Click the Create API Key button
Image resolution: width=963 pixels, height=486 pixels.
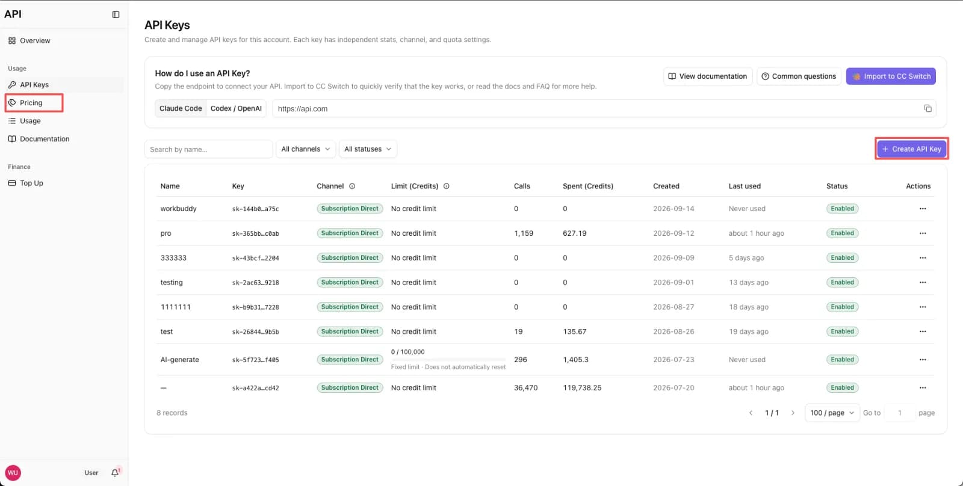[912, 149]
